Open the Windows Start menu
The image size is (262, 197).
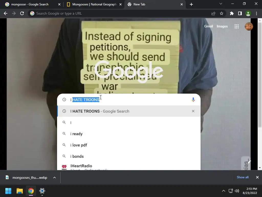8,191
